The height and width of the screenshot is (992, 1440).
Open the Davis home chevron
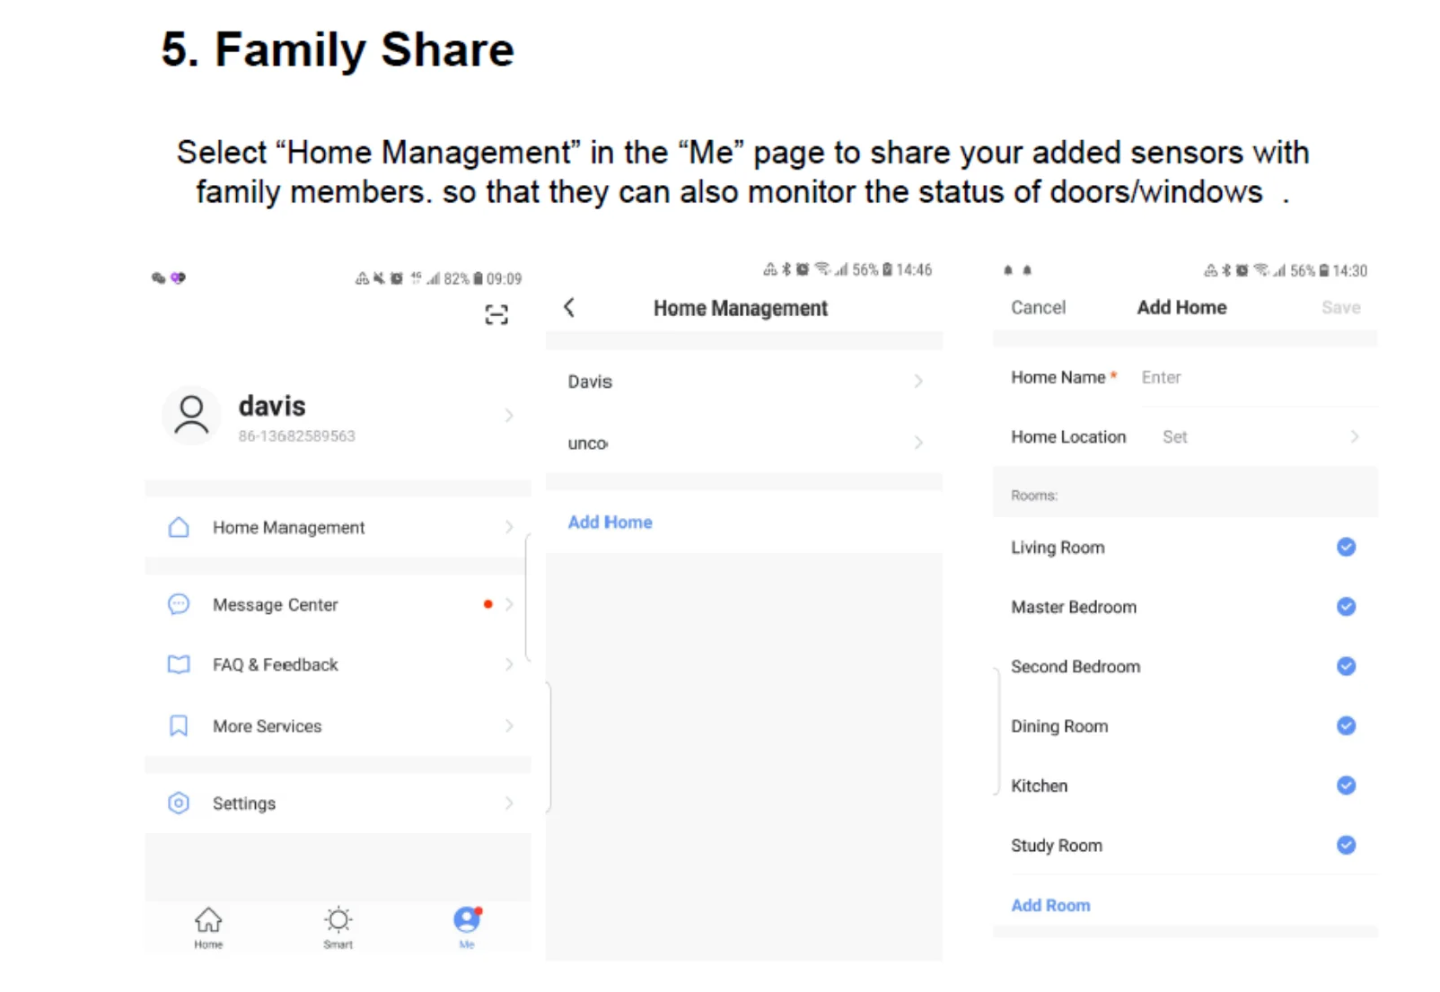click(918, 382)
